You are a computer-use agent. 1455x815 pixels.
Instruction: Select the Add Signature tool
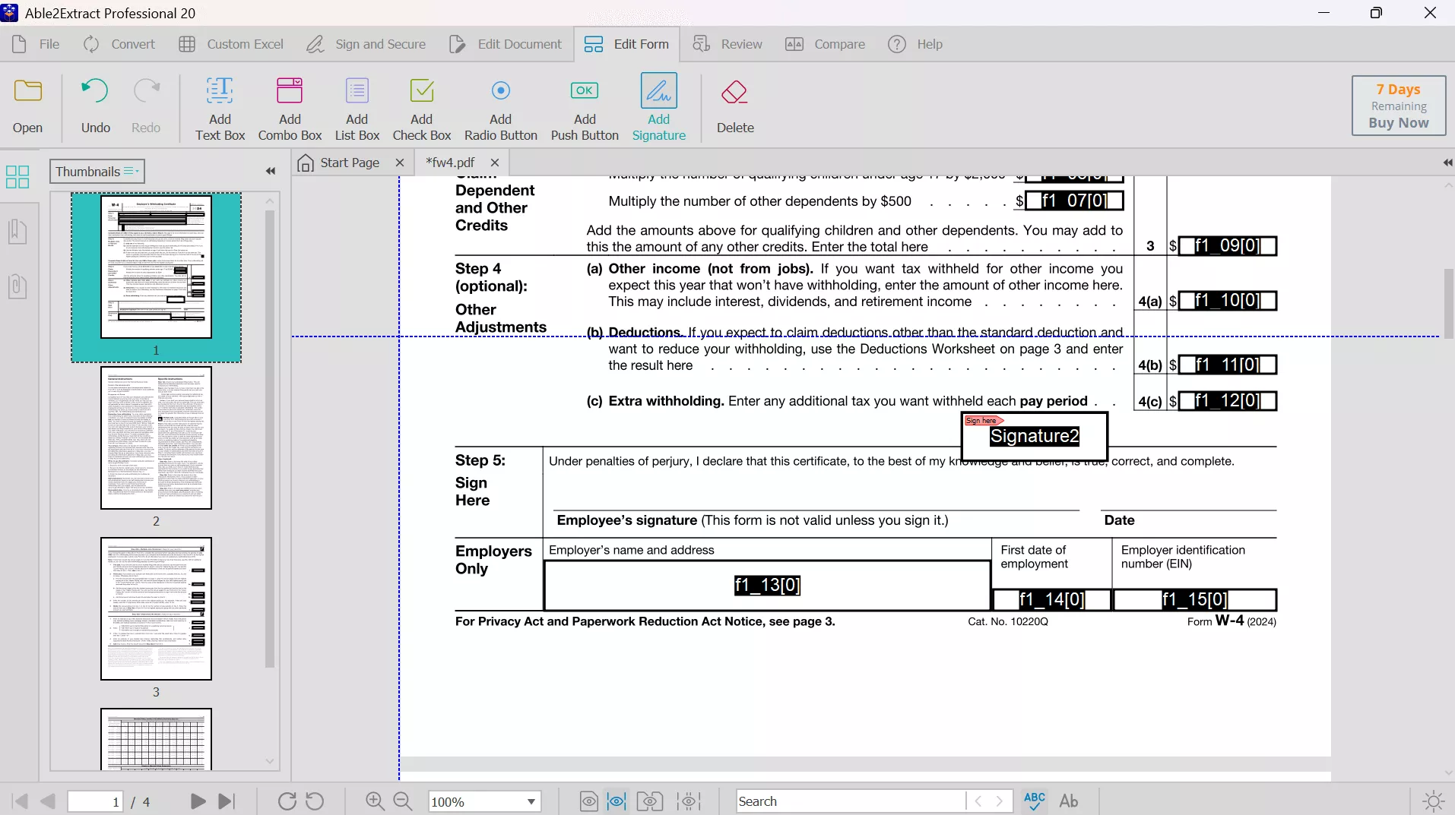[x=658, y=106]
